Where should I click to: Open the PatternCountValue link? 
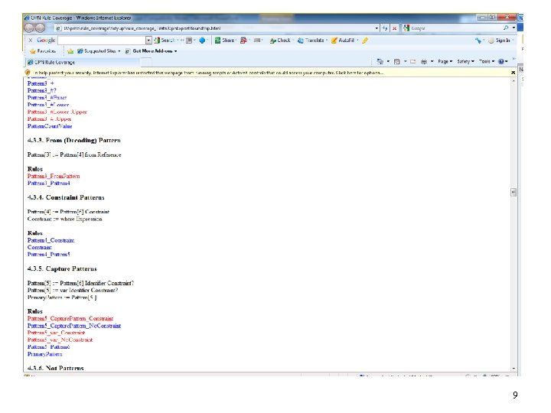click(50, 126)
